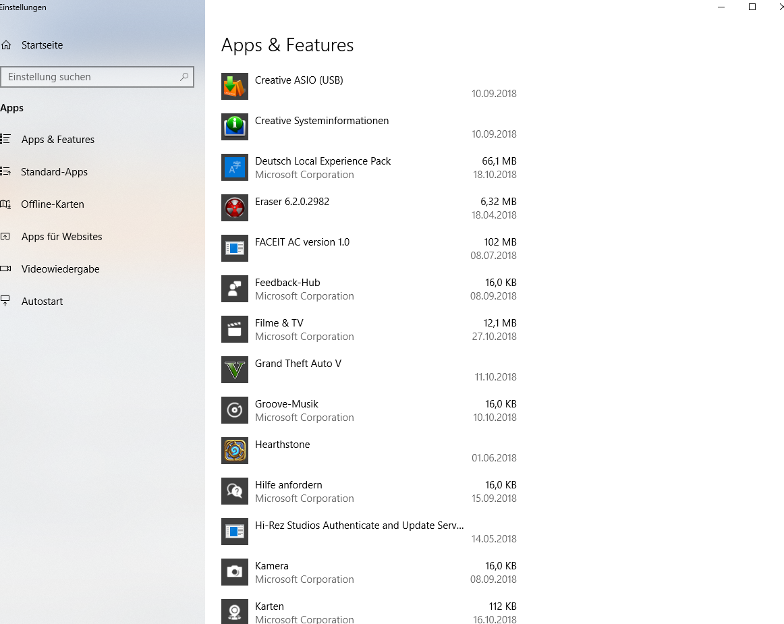Click the Eraser 6.2.0.2982 app icon
This screenshot has height=624, width=784.
[x=235, y=208]
